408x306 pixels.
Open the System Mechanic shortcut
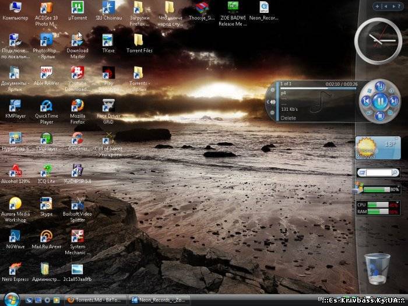(78, 242)
